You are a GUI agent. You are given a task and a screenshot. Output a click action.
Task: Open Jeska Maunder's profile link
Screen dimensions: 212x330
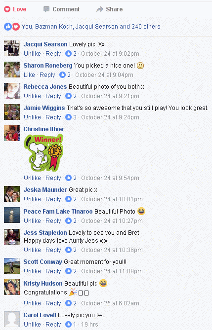45,190
